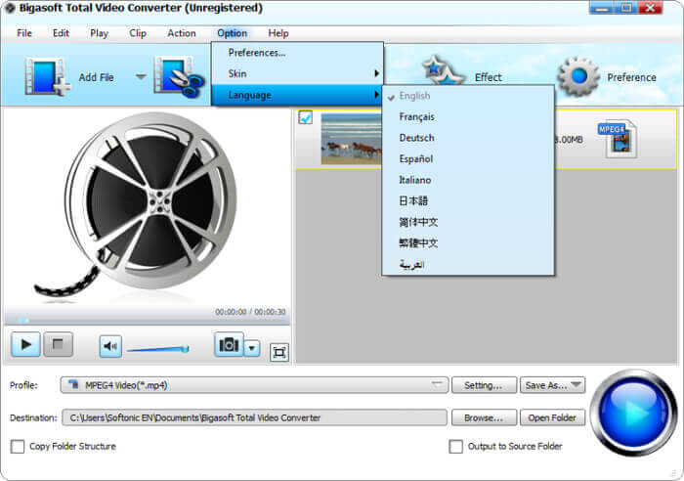This screenshot has width=684, height=481.
Task: Mute audio with the speaker icon
Action: 110,346
